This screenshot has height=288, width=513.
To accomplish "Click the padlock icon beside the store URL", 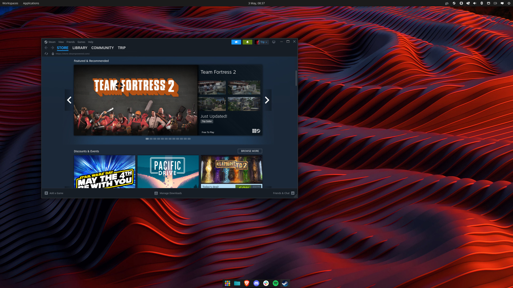I will (x=53, y=54).
